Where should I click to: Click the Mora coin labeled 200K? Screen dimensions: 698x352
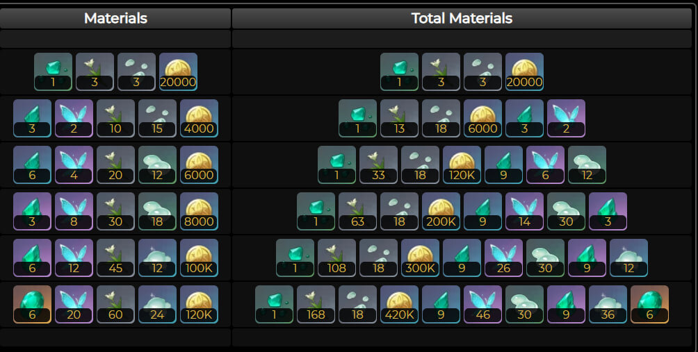coord(441,211)
